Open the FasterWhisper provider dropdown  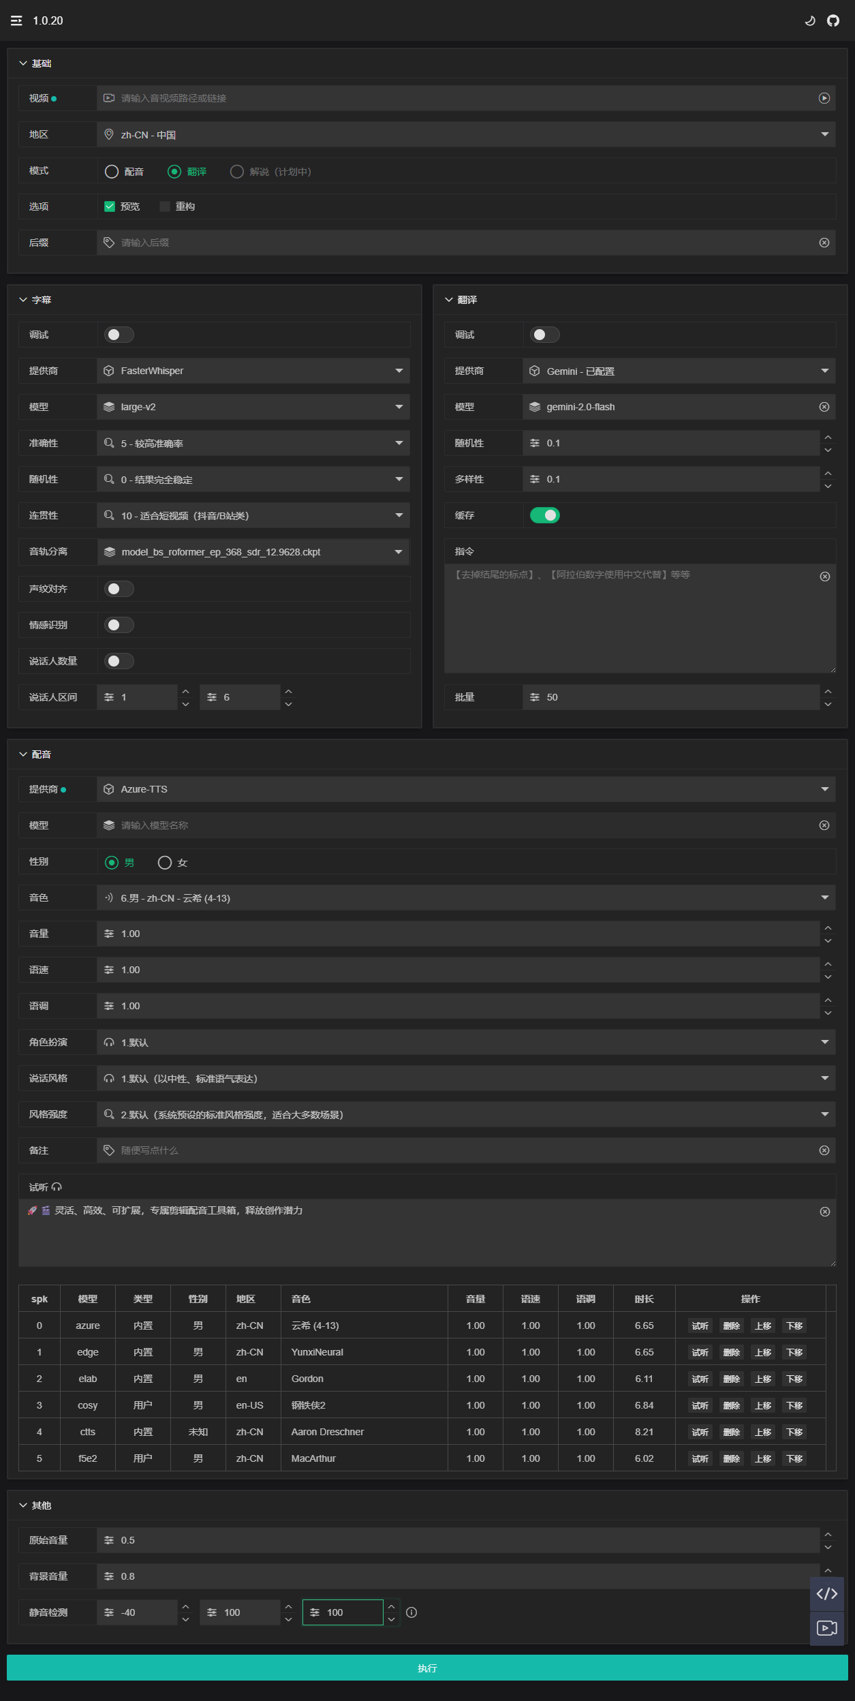[x=253, y=371]
